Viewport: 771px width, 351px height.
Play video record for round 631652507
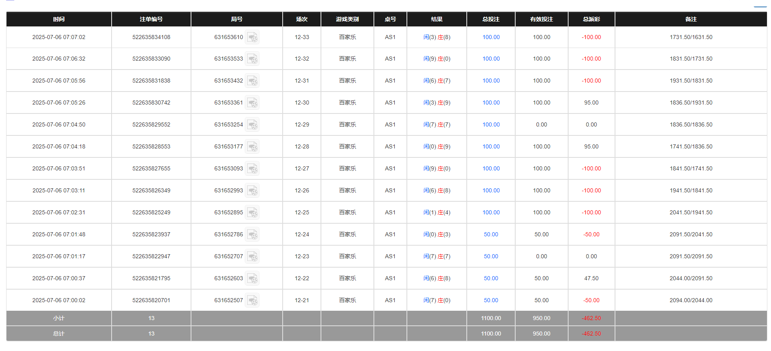(252, 301)
